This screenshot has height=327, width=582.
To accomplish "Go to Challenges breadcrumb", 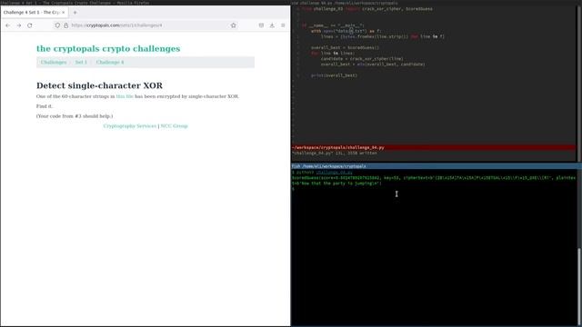I will point(54,63).
